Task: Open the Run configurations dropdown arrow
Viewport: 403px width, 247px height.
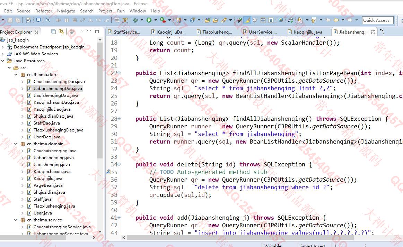Action: tap(156, 20)
